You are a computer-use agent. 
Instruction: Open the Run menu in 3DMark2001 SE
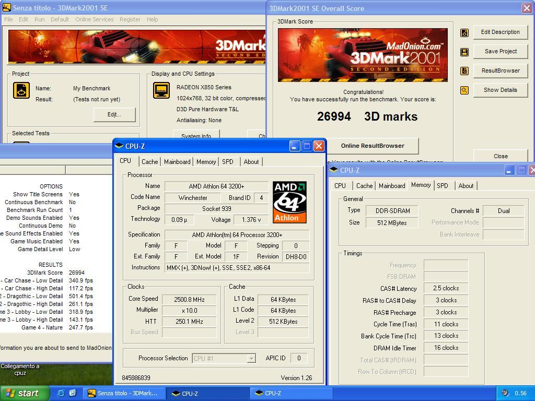[40, 19]
